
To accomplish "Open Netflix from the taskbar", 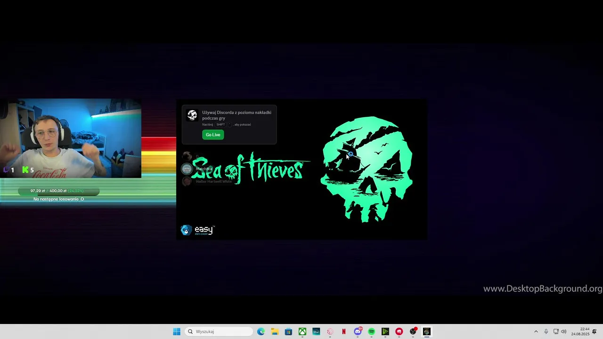I will pyautogui.click(x=344, y=331).
